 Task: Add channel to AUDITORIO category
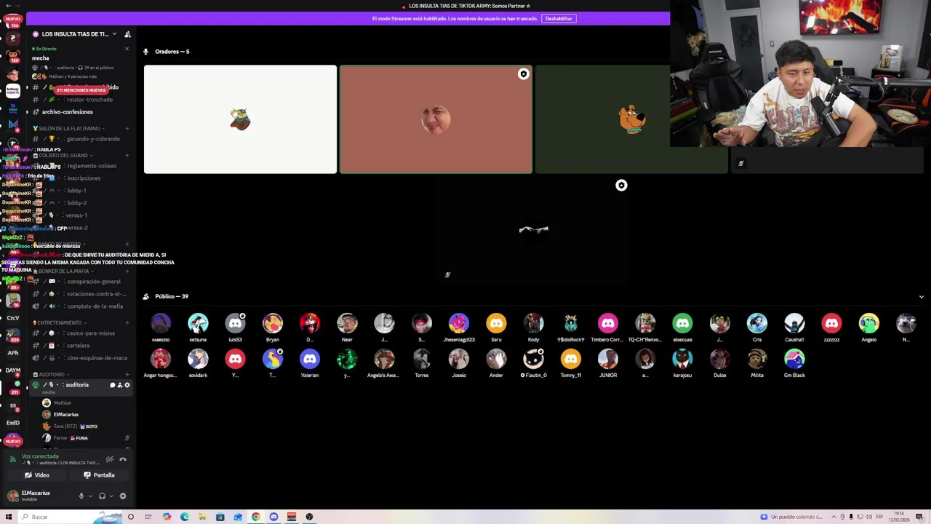pos(127,375)
